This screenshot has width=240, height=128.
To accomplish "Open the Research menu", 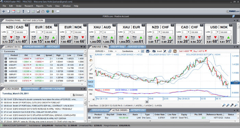I will 29,6.
